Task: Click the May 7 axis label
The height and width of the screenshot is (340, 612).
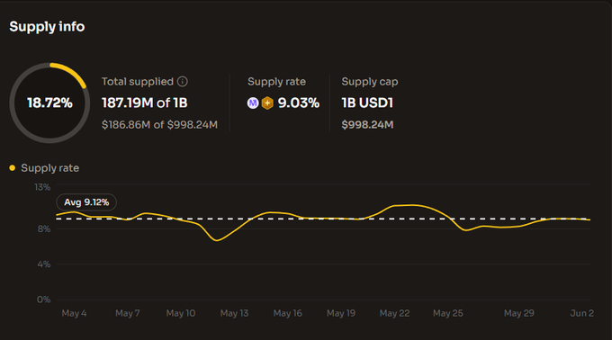Action: click(x=128, y=313)
